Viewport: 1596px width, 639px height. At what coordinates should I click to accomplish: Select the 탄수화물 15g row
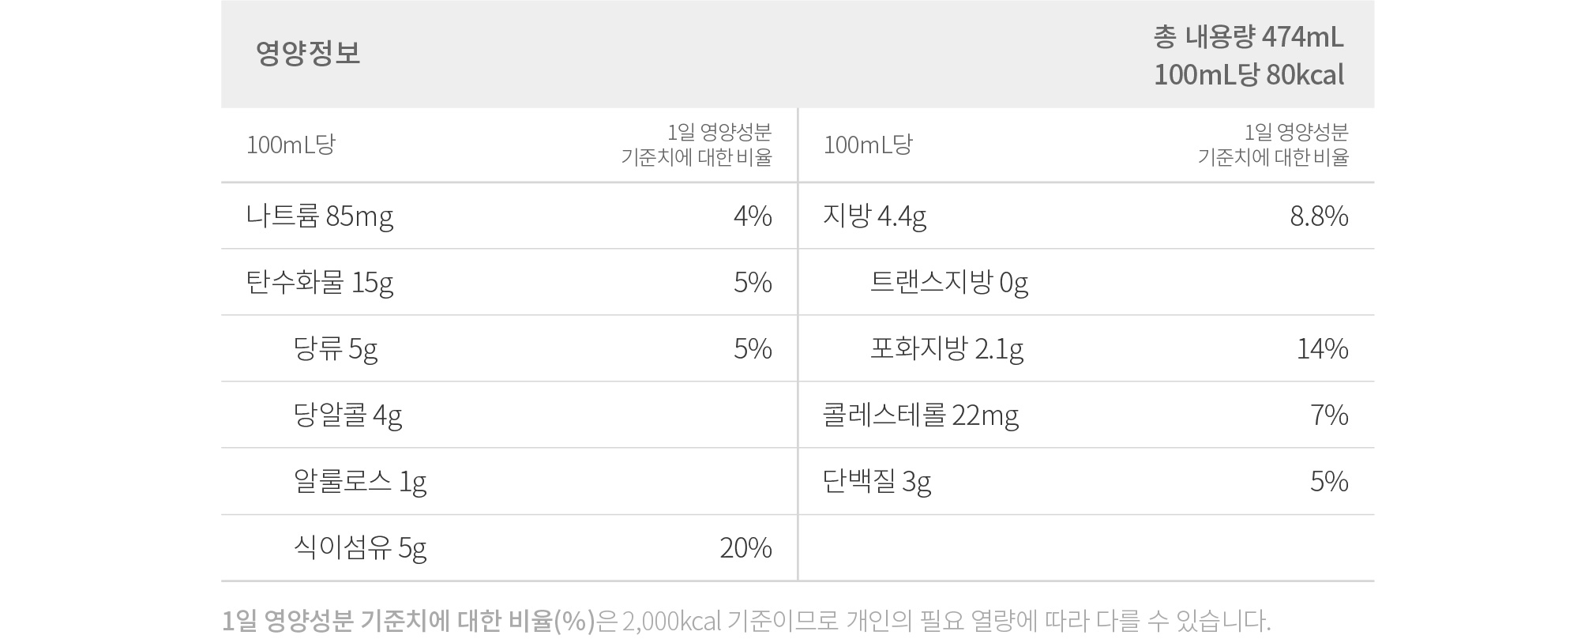pyautogui.click(x=509, y=282)
